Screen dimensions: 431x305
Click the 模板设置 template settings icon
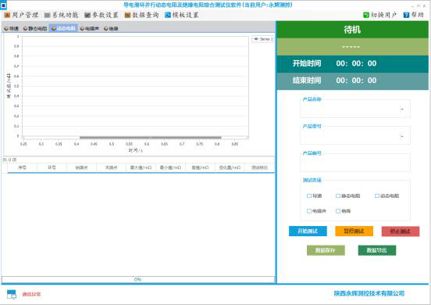(x=168, y=15)
